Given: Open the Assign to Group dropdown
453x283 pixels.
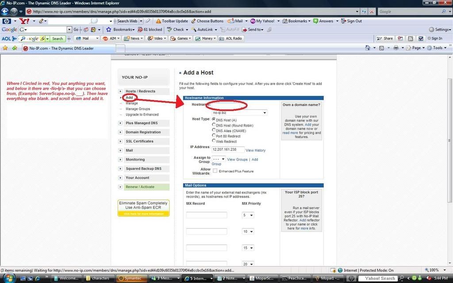Looking at the screenshot, I should click(219, 159).
